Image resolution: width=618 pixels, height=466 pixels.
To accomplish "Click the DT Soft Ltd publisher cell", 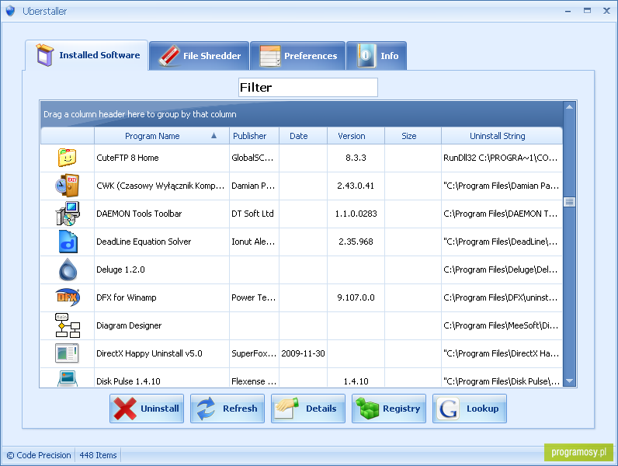I will click(x=254, y=214).
